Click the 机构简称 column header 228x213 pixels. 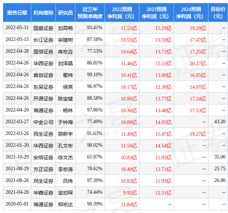(x=43, y=13)
